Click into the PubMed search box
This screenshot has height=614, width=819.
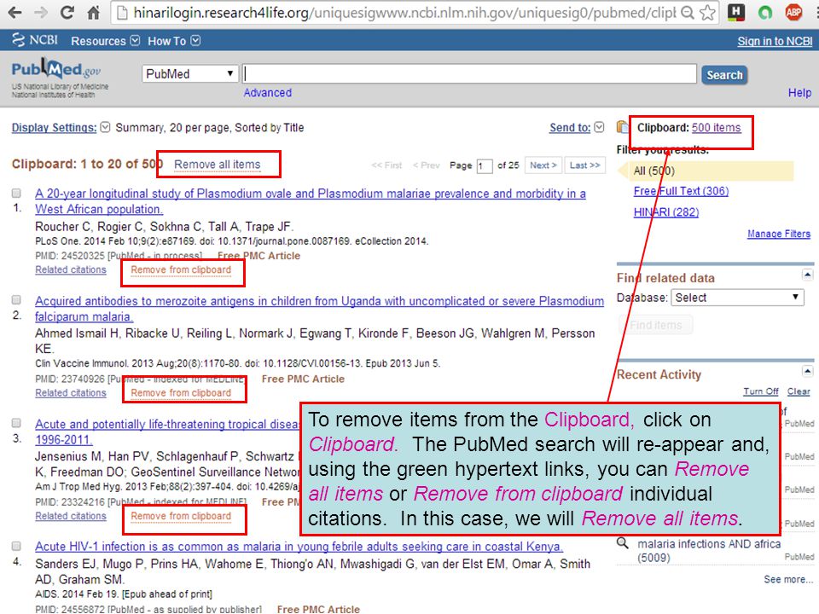pos(469,73)
